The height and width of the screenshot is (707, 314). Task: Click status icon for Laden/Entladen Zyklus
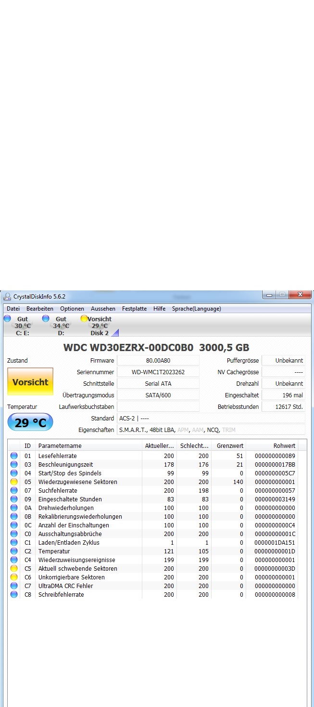click(x=14, y=542)
